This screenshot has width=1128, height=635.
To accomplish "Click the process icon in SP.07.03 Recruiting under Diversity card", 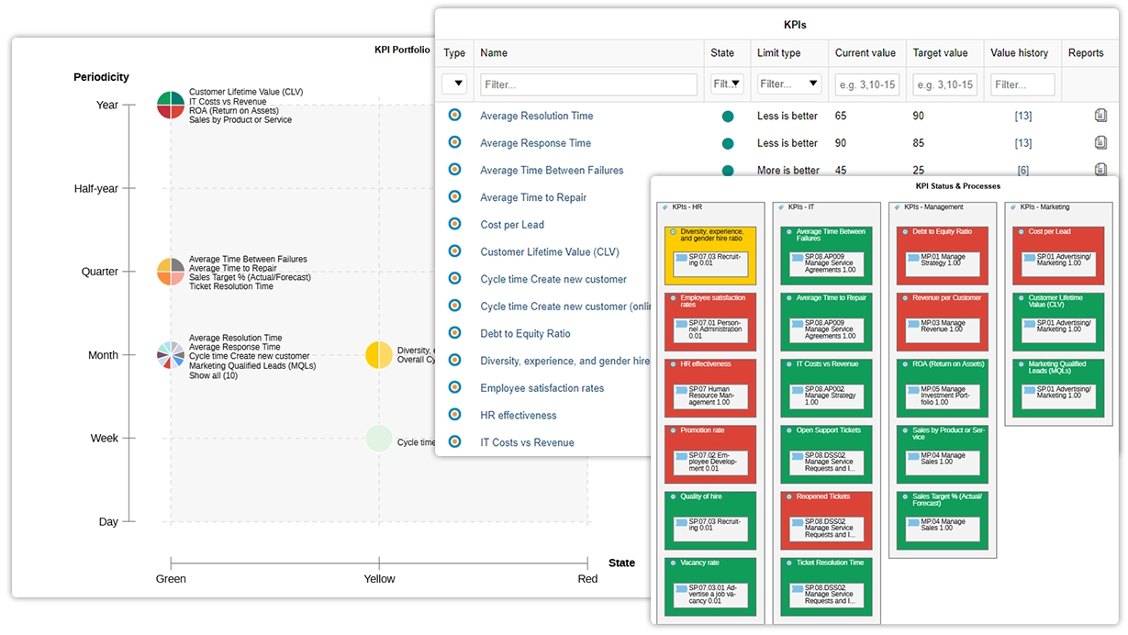I will (681, 259).
